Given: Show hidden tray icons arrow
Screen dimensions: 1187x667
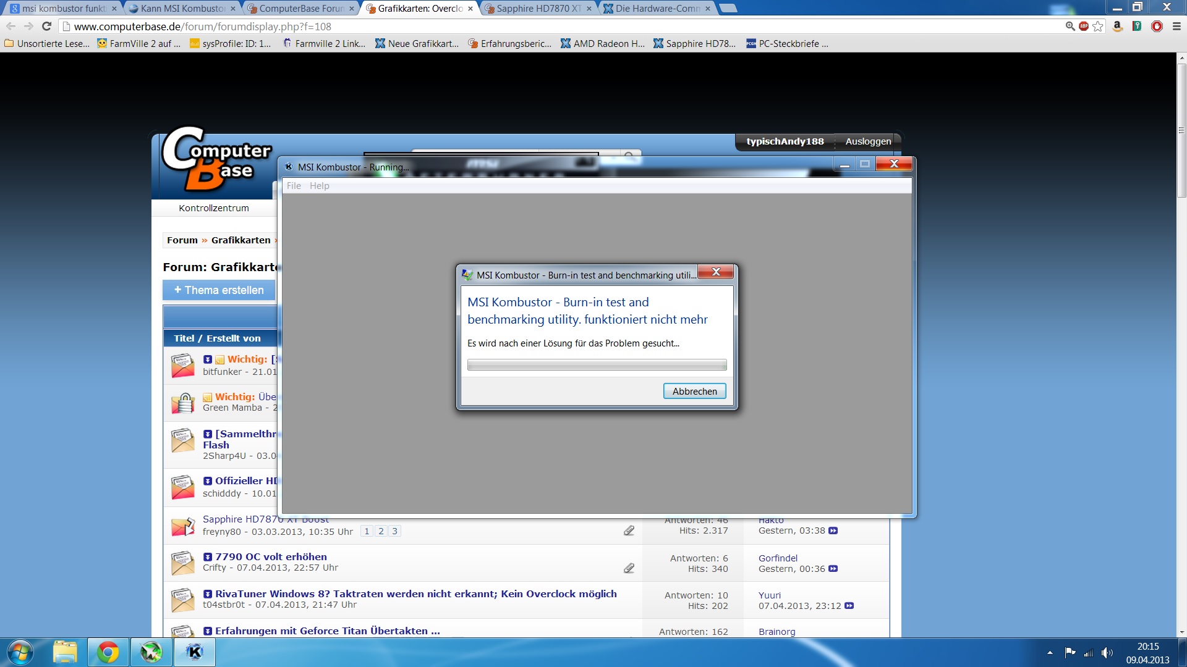Looking at the screenshot, I should [1050, 653].
